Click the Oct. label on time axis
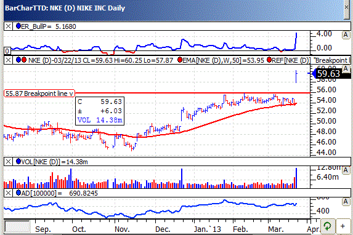Screen dimensions: 353x235 pos(79,229)
